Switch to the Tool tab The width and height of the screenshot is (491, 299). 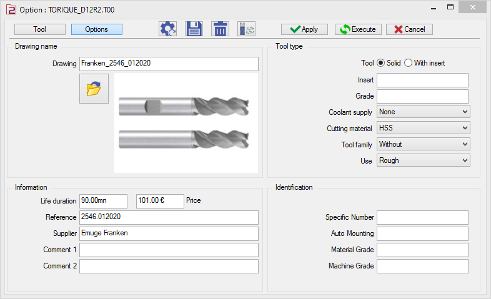[39, 29]
